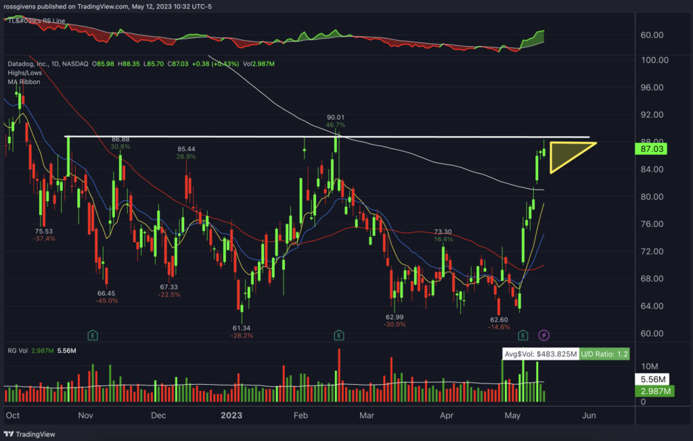Select the 67.33 swing low label
Viewport: 693px width, 441px height.
(x=169, y=287)
